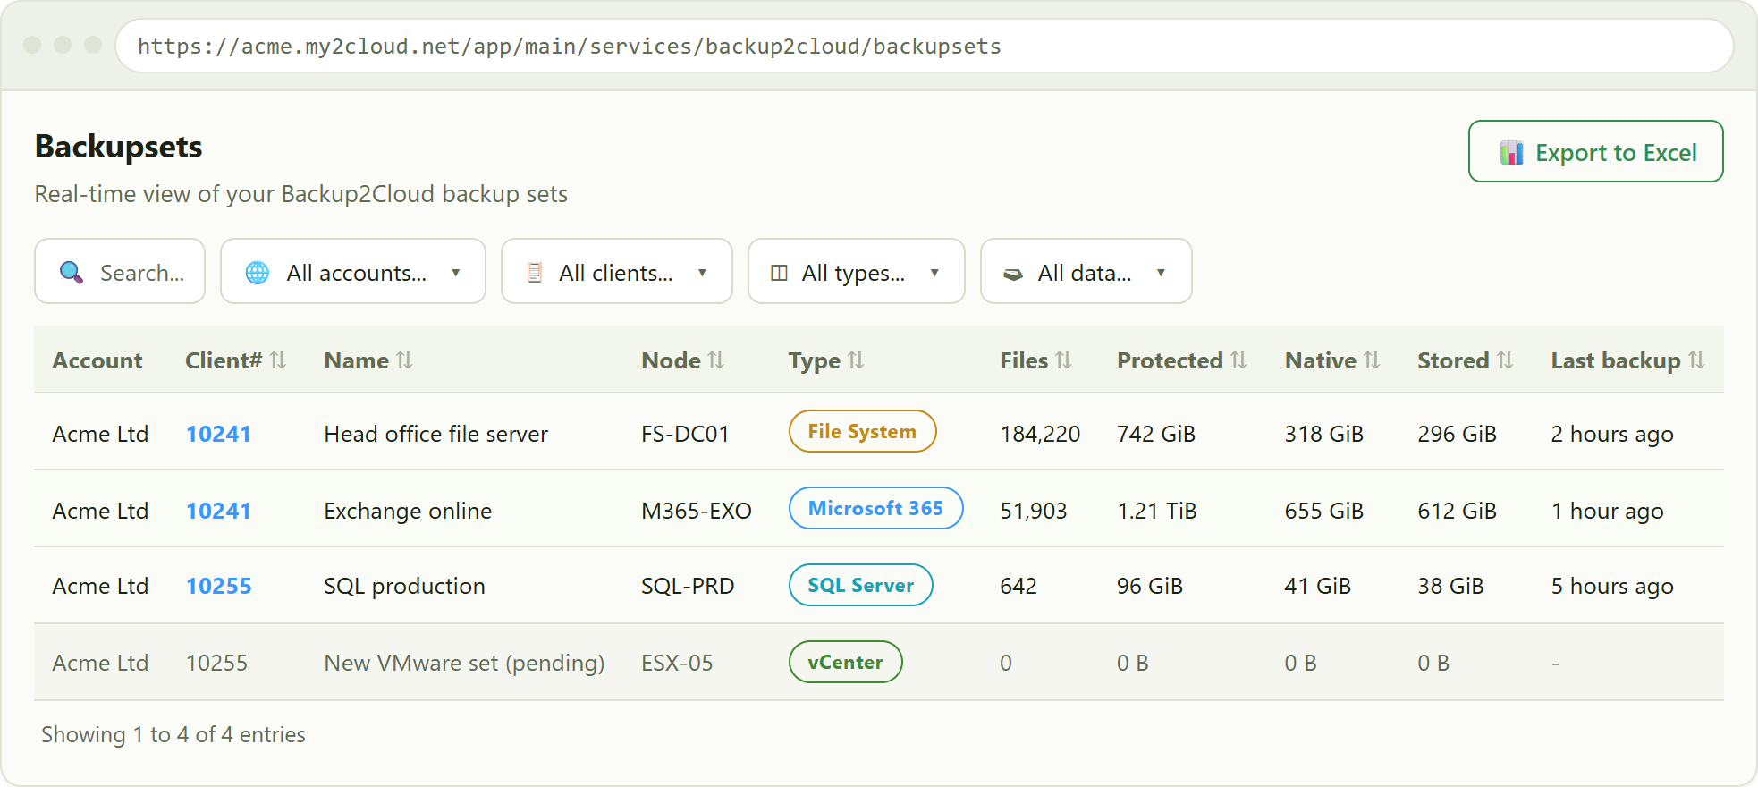This screenshot has height=787, width=1758.
Task: Click native value '655 GiB'
Action: [x=1324, y=511]
